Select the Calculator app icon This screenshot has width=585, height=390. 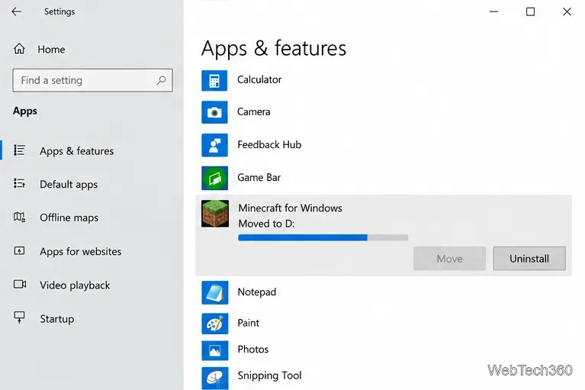pos(214,81)
